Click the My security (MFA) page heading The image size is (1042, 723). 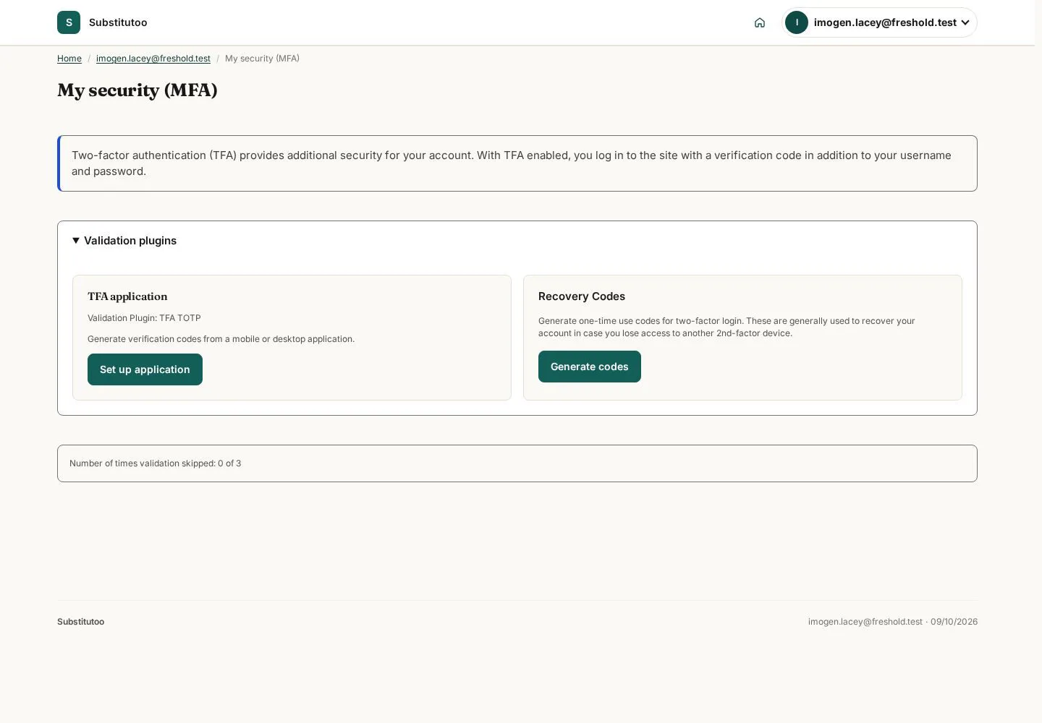click(137, 90)
